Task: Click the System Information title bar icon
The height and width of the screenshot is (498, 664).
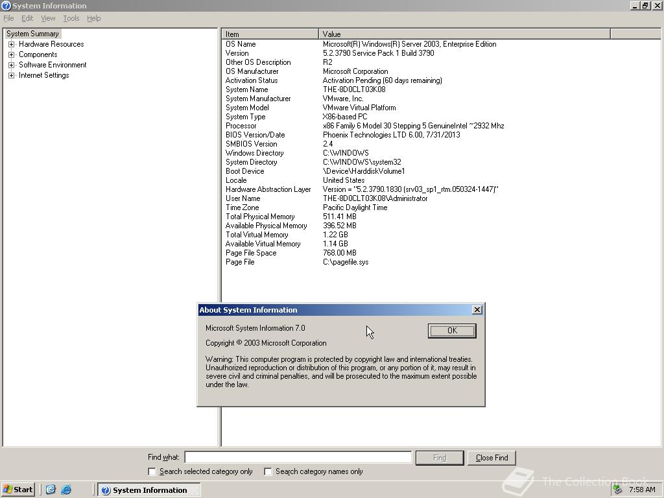Action: click(x=6, y=5)
